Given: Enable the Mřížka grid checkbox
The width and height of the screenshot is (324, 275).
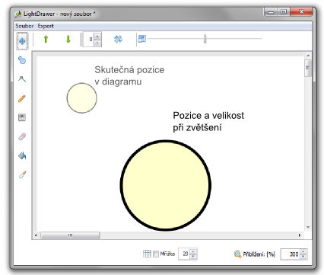Looking at the screenshot, I should pyautogui.click(x=156, y=254).
